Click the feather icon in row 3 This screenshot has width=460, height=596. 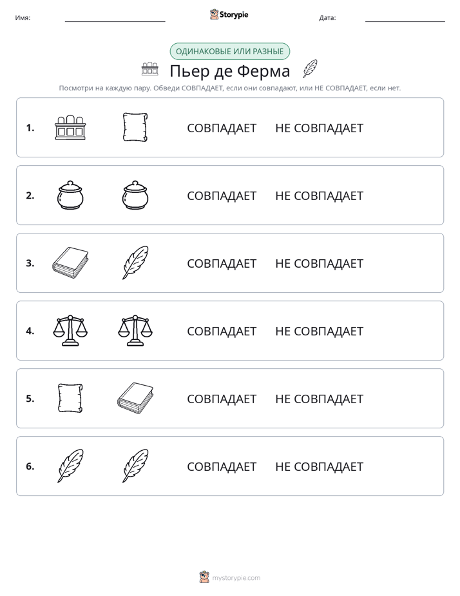(x=135, y=263)
